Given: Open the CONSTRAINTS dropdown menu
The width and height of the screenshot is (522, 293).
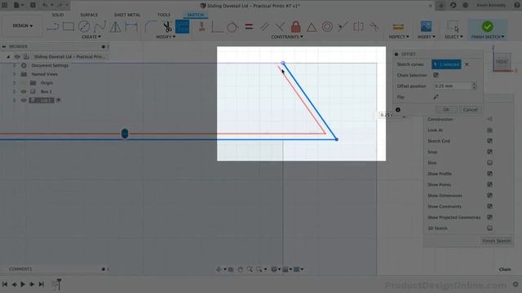Looking at the screenshot, I should 287,37.
